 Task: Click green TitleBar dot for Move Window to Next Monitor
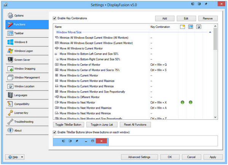182,102
